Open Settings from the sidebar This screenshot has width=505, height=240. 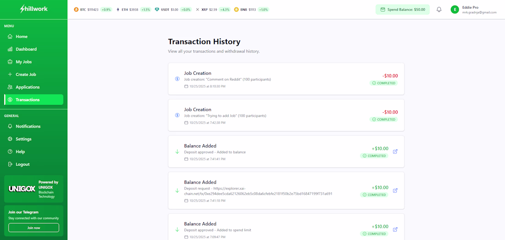coord(23,139)
